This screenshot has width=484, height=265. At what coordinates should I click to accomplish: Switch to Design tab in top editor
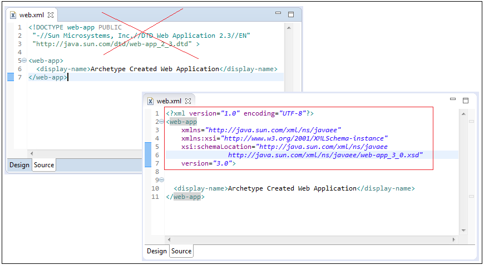19,165
